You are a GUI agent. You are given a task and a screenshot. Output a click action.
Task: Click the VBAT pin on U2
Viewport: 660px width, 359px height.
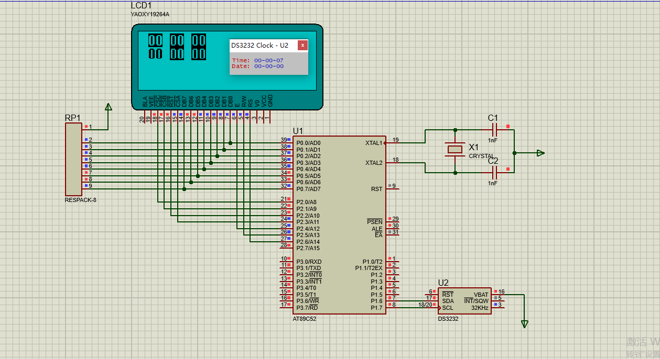[481, 295]
